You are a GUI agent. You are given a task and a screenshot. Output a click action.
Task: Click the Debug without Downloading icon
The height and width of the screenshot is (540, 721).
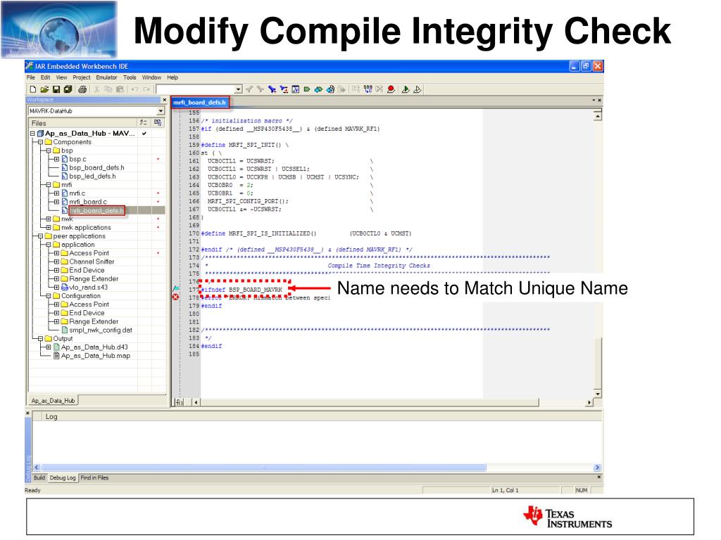click(x=417, y=89)
